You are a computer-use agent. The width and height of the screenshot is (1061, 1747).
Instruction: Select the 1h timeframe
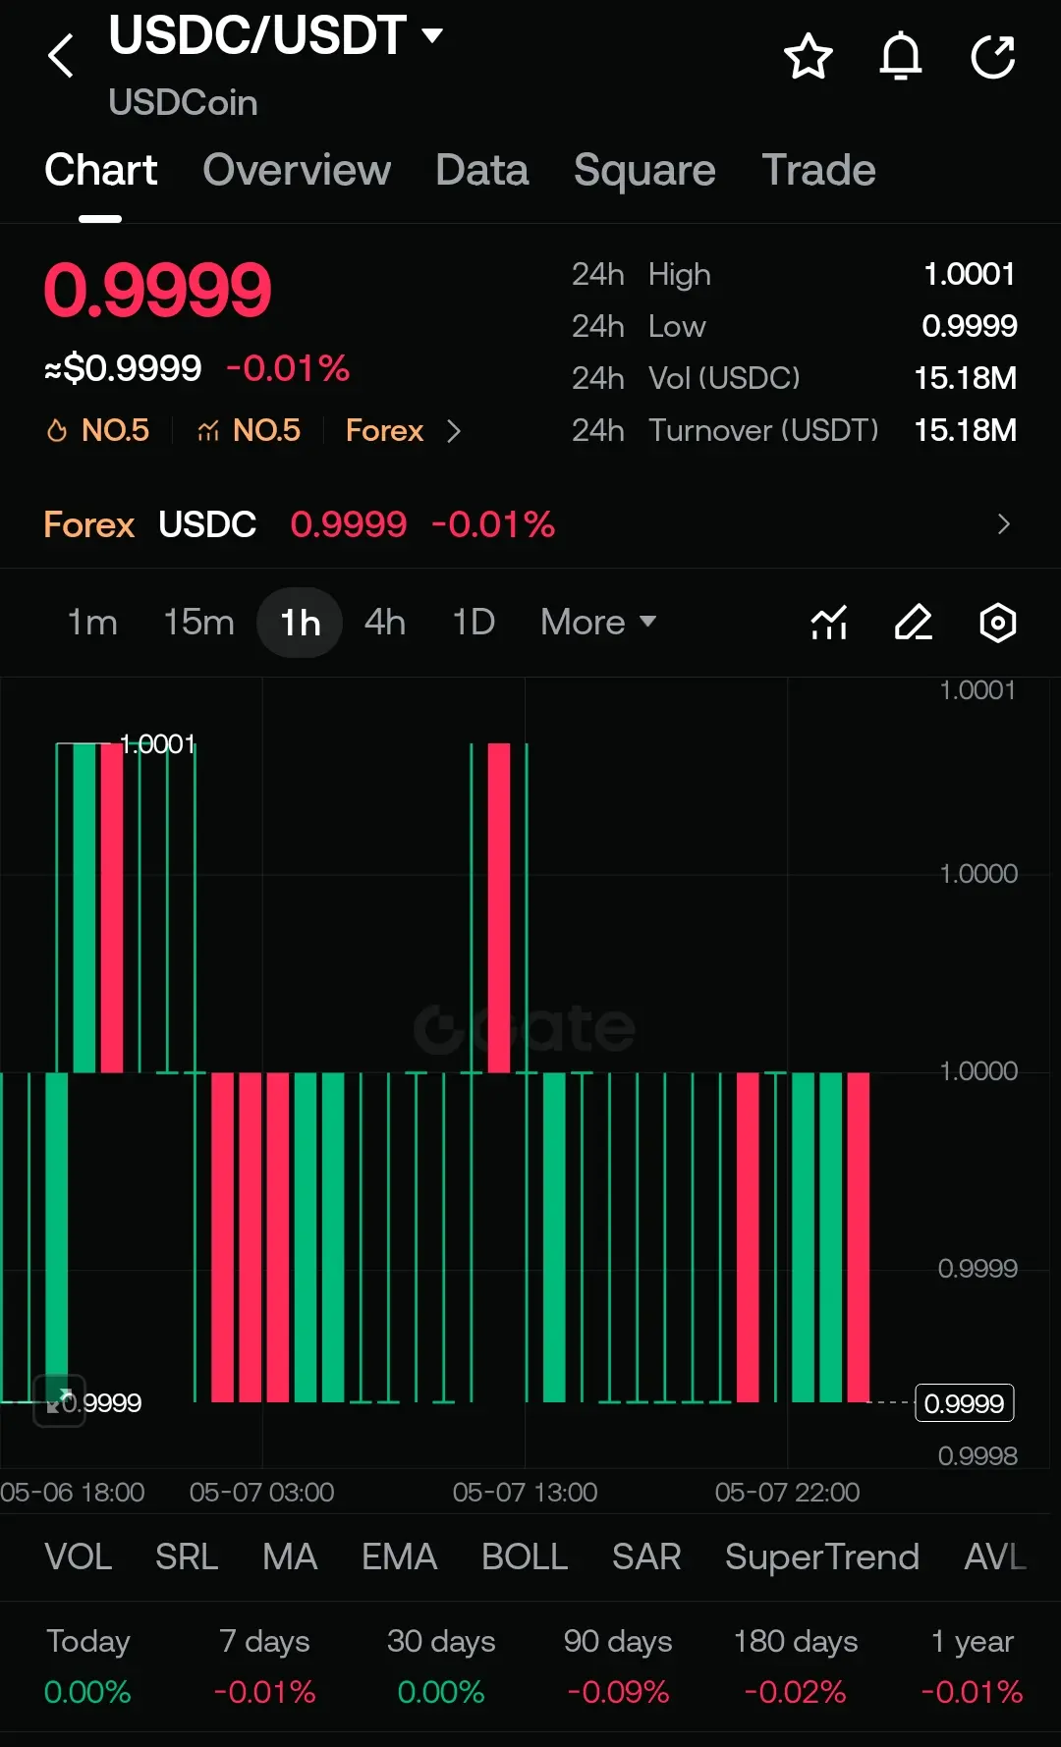(x=300, y=623)
